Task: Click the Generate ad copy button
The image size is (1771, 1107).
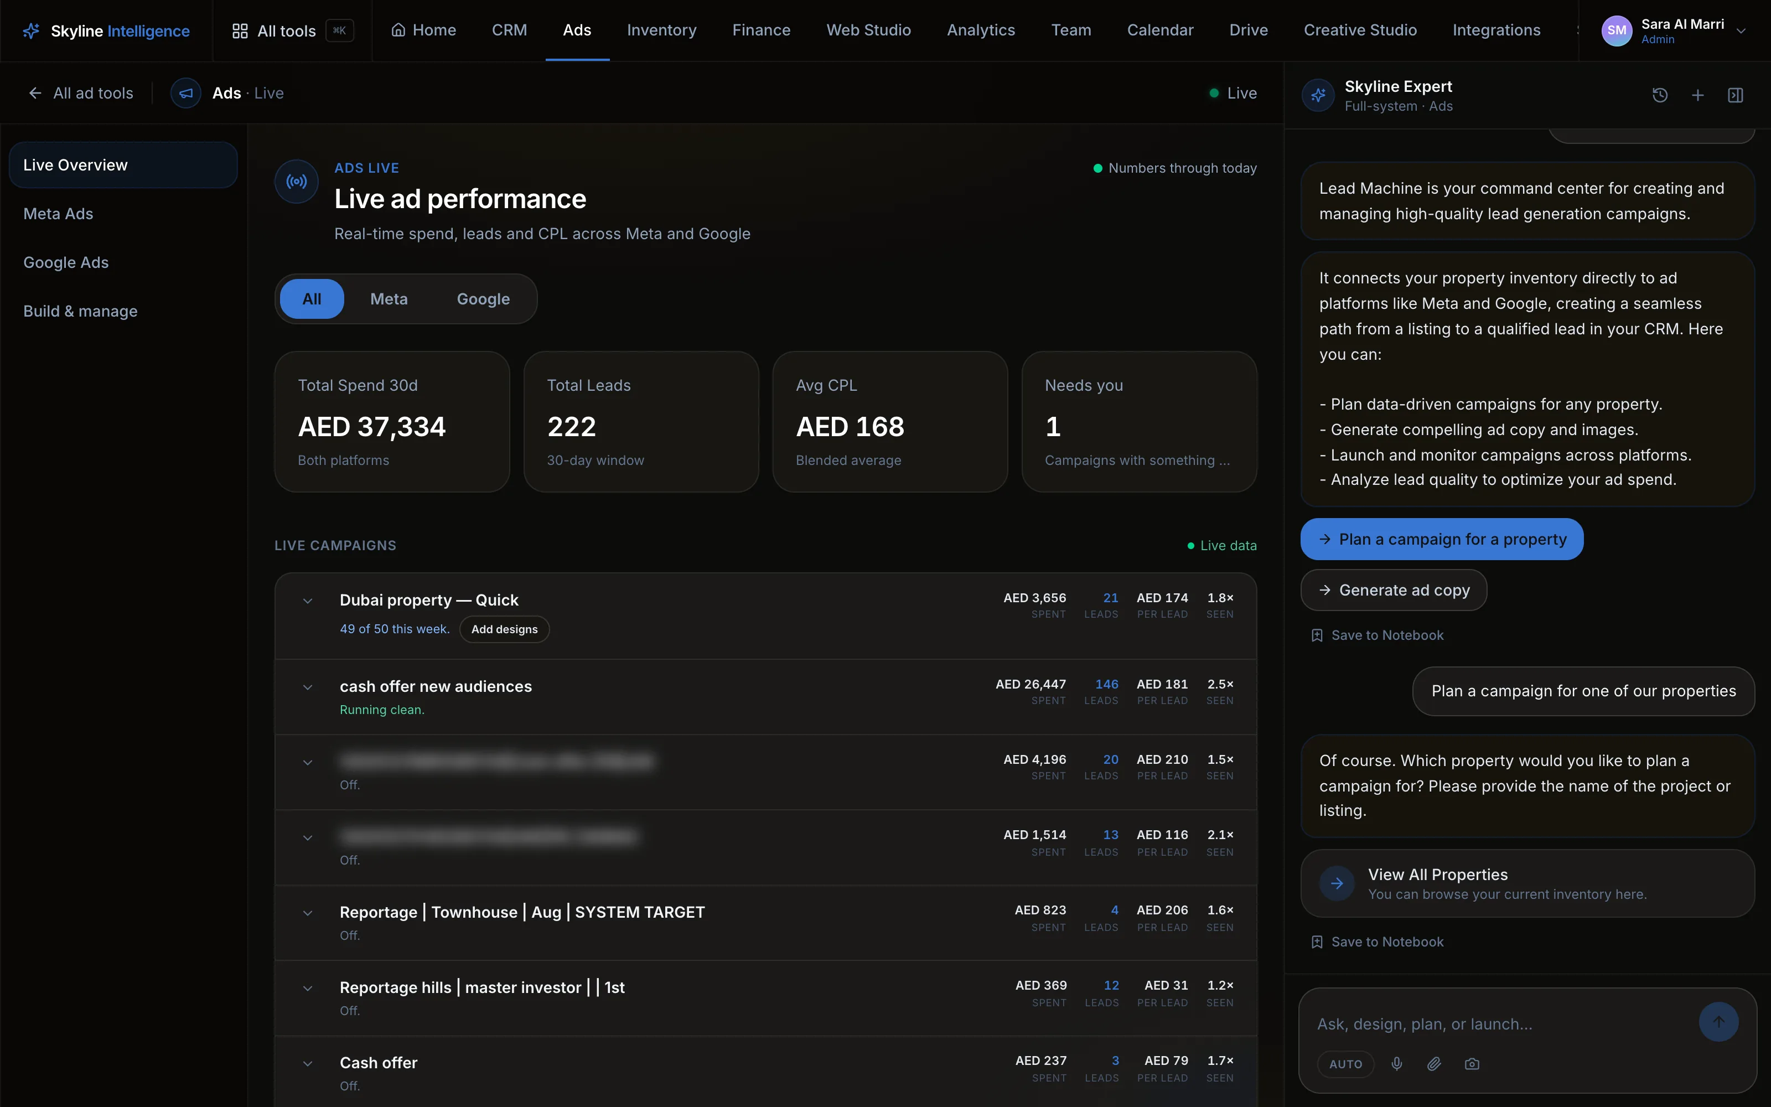Action: [x=1394, y=590]
